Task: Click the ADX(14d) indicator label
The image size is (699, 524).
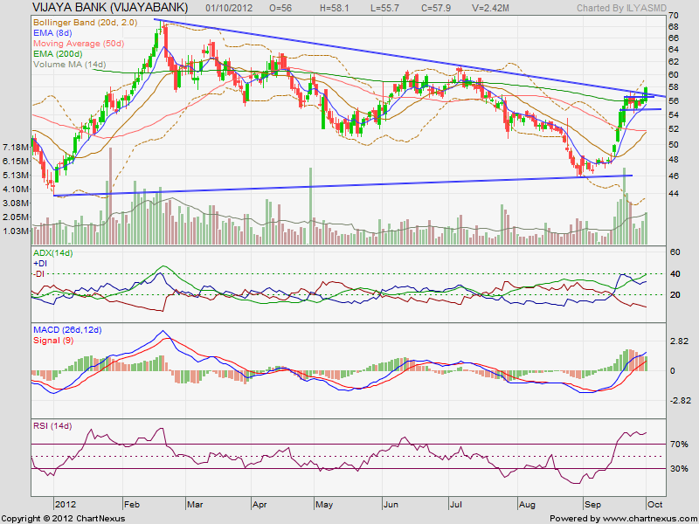Action: tap(53, 253)
